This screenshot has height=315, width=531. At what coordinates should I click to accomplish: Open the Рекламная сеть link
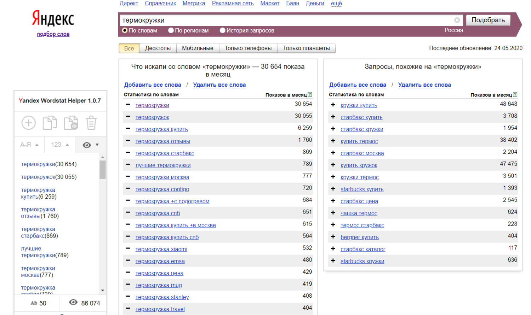pyautogui.click(x=233, y=4)
